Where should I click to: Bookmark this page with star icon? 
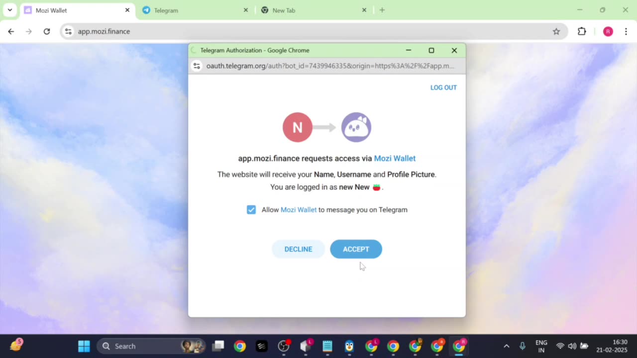click(x=556, y=31)
